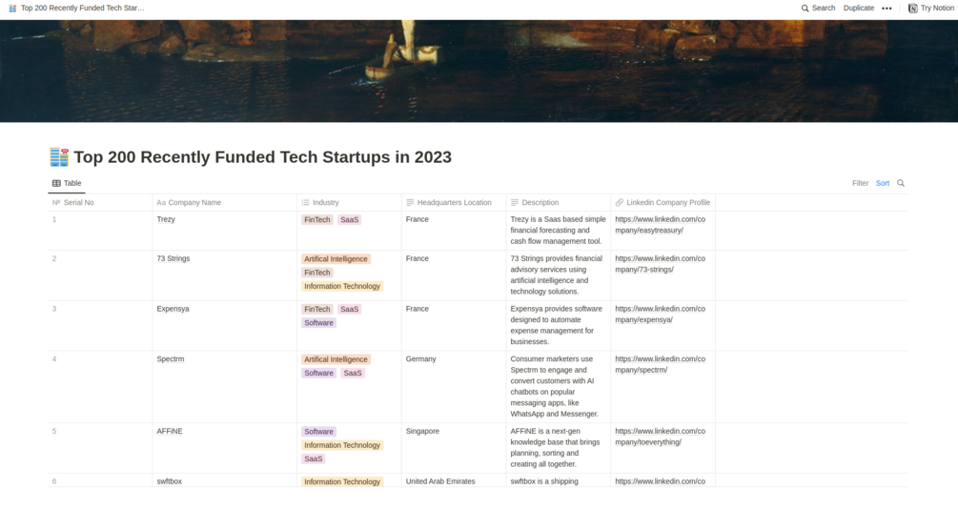Click the Serial No column header

pos(78,202)
